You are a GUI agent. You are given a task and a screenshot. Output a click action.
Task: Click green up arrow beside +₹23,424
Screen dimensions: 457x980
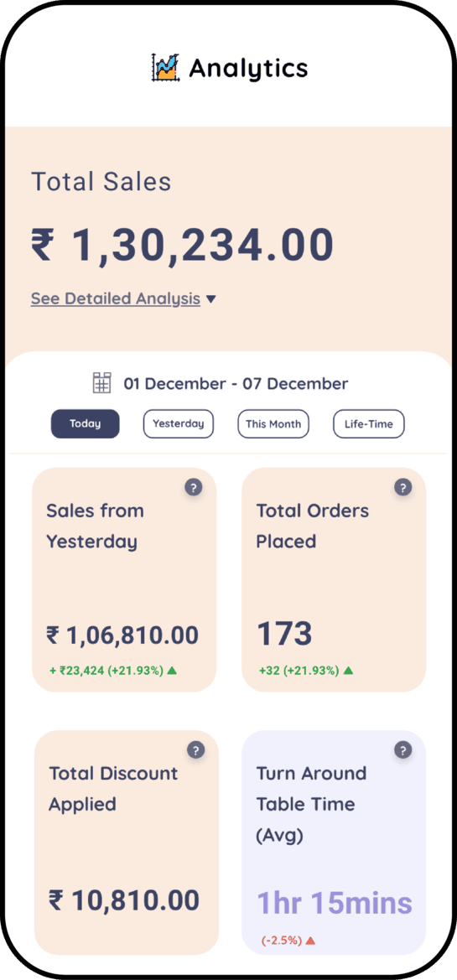point(173,671)
